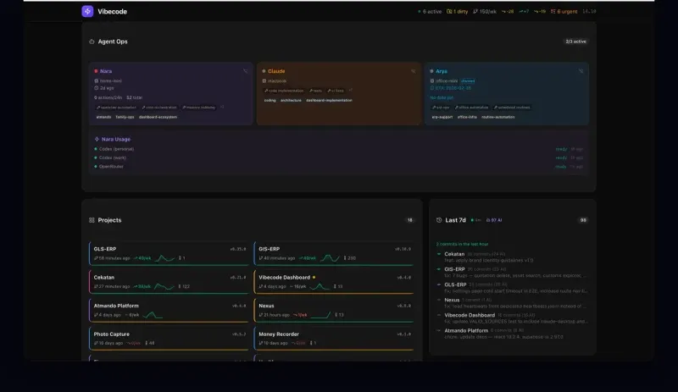Open the Photo Capture project card
The width and height of the screenshot is (678, 392).
pos(169,339)
